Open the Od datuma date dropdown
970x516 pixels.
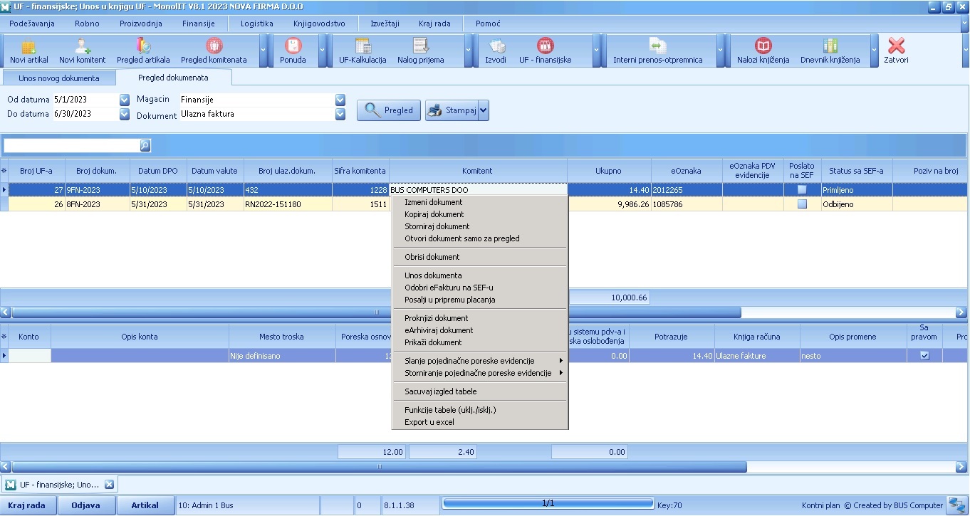click(x=125, y=100)
